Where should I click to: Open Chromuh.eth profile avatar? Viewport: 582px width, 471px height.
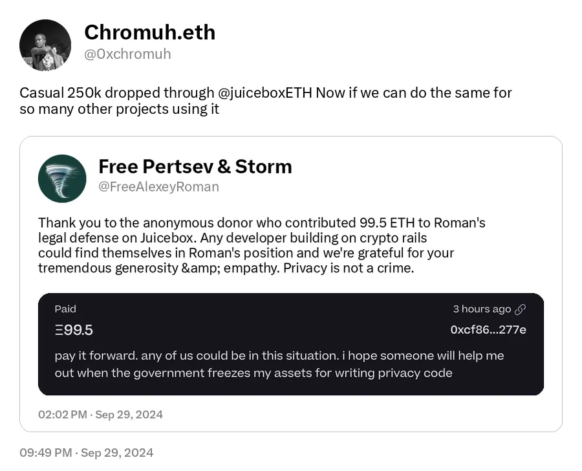click(45, 45)
